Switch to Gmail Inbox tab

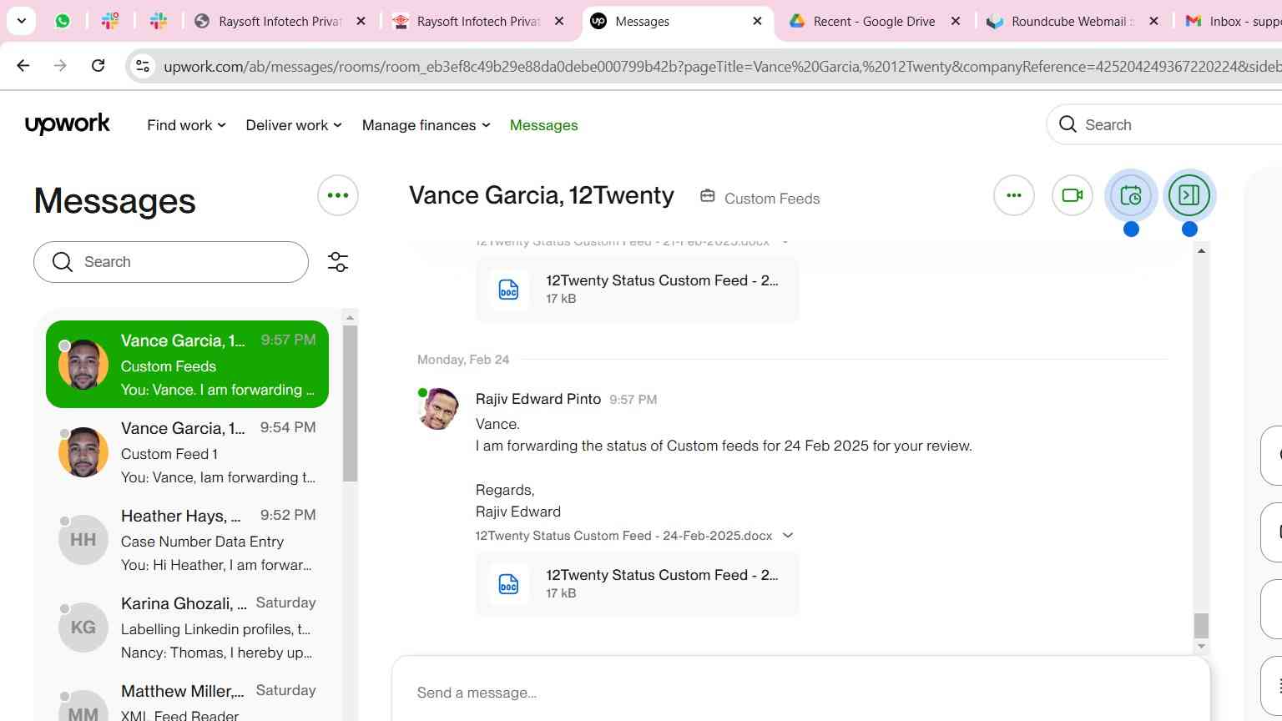pyautogui.click(x=1231, y=21)
